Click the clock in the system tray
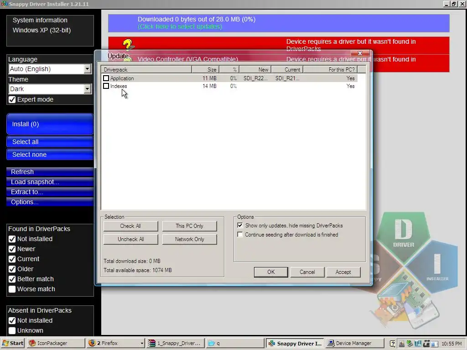The height and width of the screenshot is (350, 467). point(451,344)
